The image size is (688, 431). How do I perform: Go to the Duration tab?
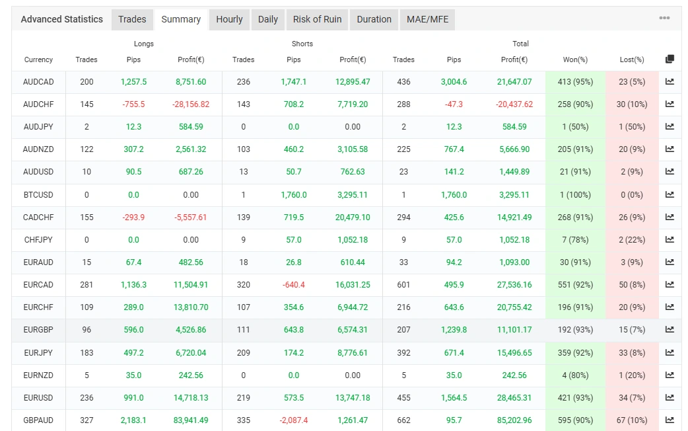pos(374,19)
